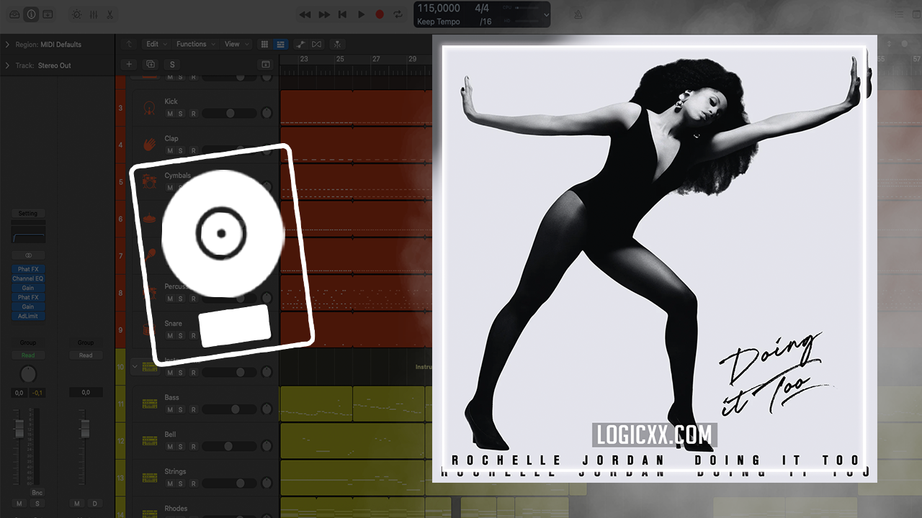Click the 115,0000 tempo value
The image size is (922, 518).
point(439,9)
